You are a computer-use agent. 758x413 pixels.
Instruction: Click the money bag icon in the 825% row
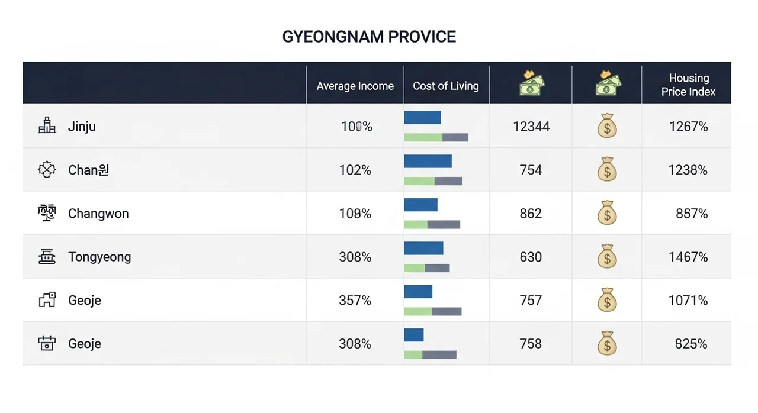click(607, 344)
